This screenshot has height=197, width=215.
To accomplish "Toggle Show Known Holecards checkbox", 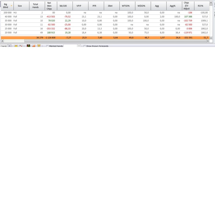I will coord(84,46).
